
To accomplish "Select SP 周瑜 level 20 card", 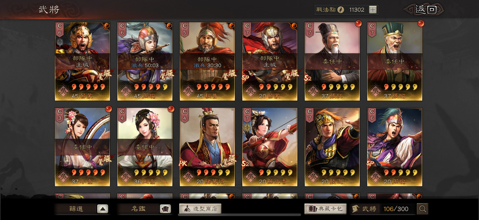I will tap(395, 147).
